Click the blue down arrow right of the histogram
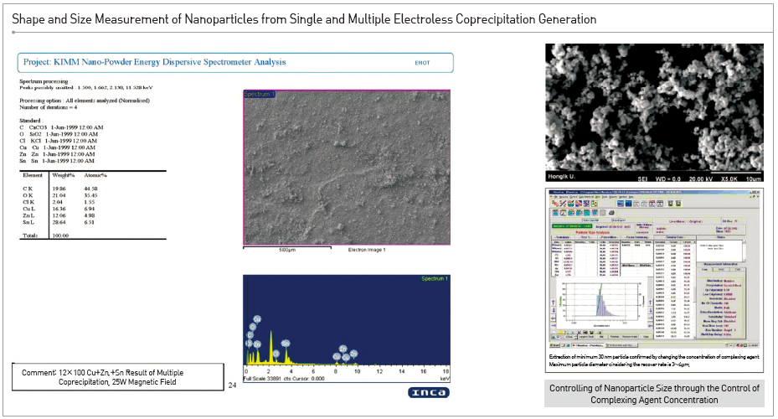The height and width of the screenshot is (419, 778). [x=650, y=310]
